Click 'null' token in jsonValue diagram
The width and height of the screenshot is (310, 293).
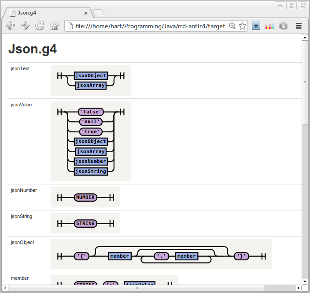(91, 122)
